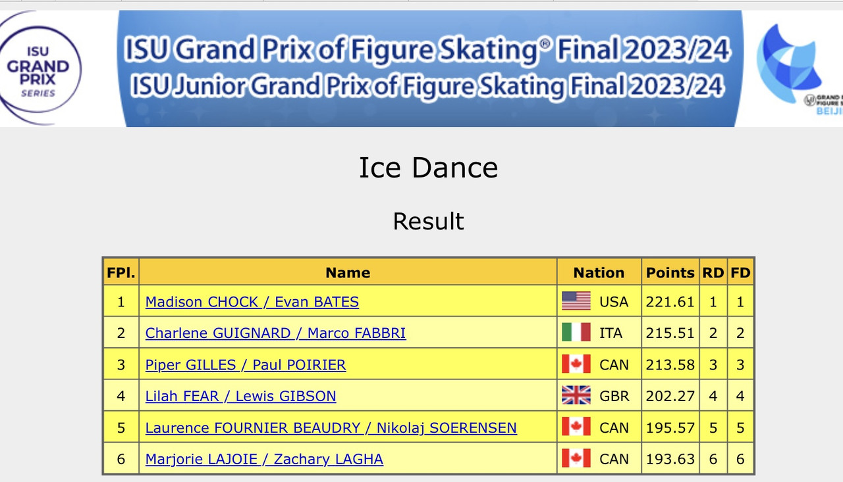The image size is (843, 482).
Task: Open Laurence FOURNIER BEAUDRY / Nikolaj SOERENSEN link
Action: tap(331, 428)
